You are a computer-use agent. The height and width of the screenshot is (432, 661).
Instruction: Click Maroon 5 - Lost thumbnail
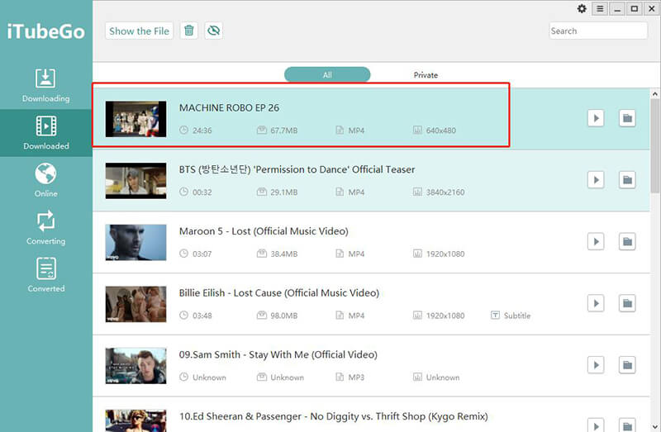coord(136,242)
